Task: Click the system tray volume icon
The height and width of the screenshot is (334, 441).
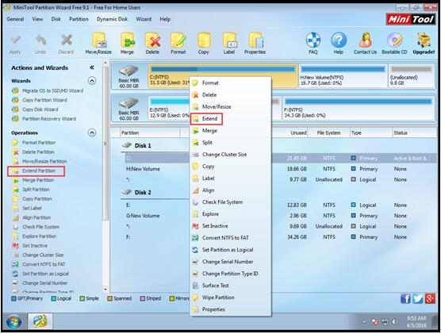Action: (x=394, y=321)
